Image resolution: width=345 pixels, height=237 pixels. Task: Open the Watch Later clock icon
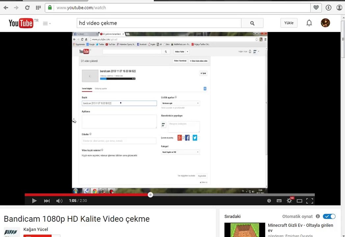[269, 201]
